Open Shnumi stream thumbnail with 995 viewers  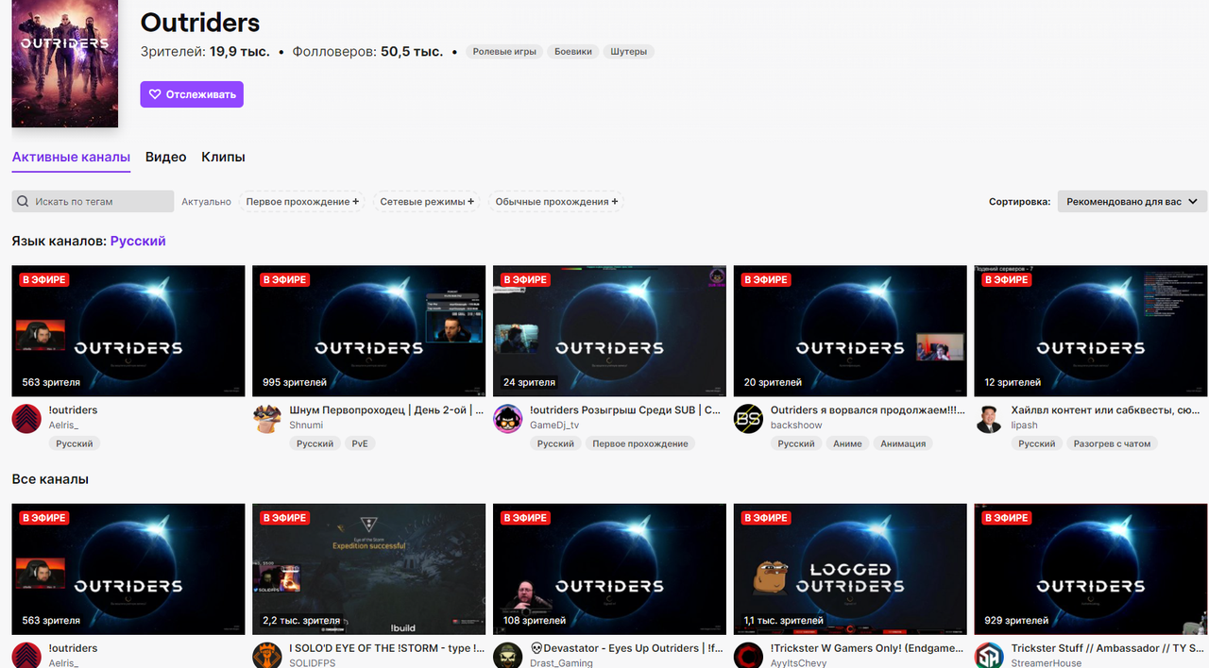368,330
